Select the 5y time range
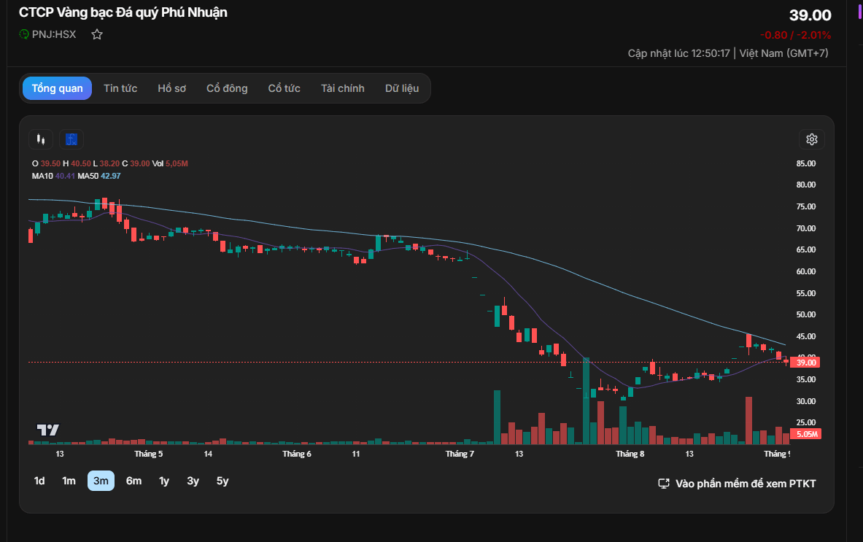This screenshot has width=863, height=542. [222, 481]
